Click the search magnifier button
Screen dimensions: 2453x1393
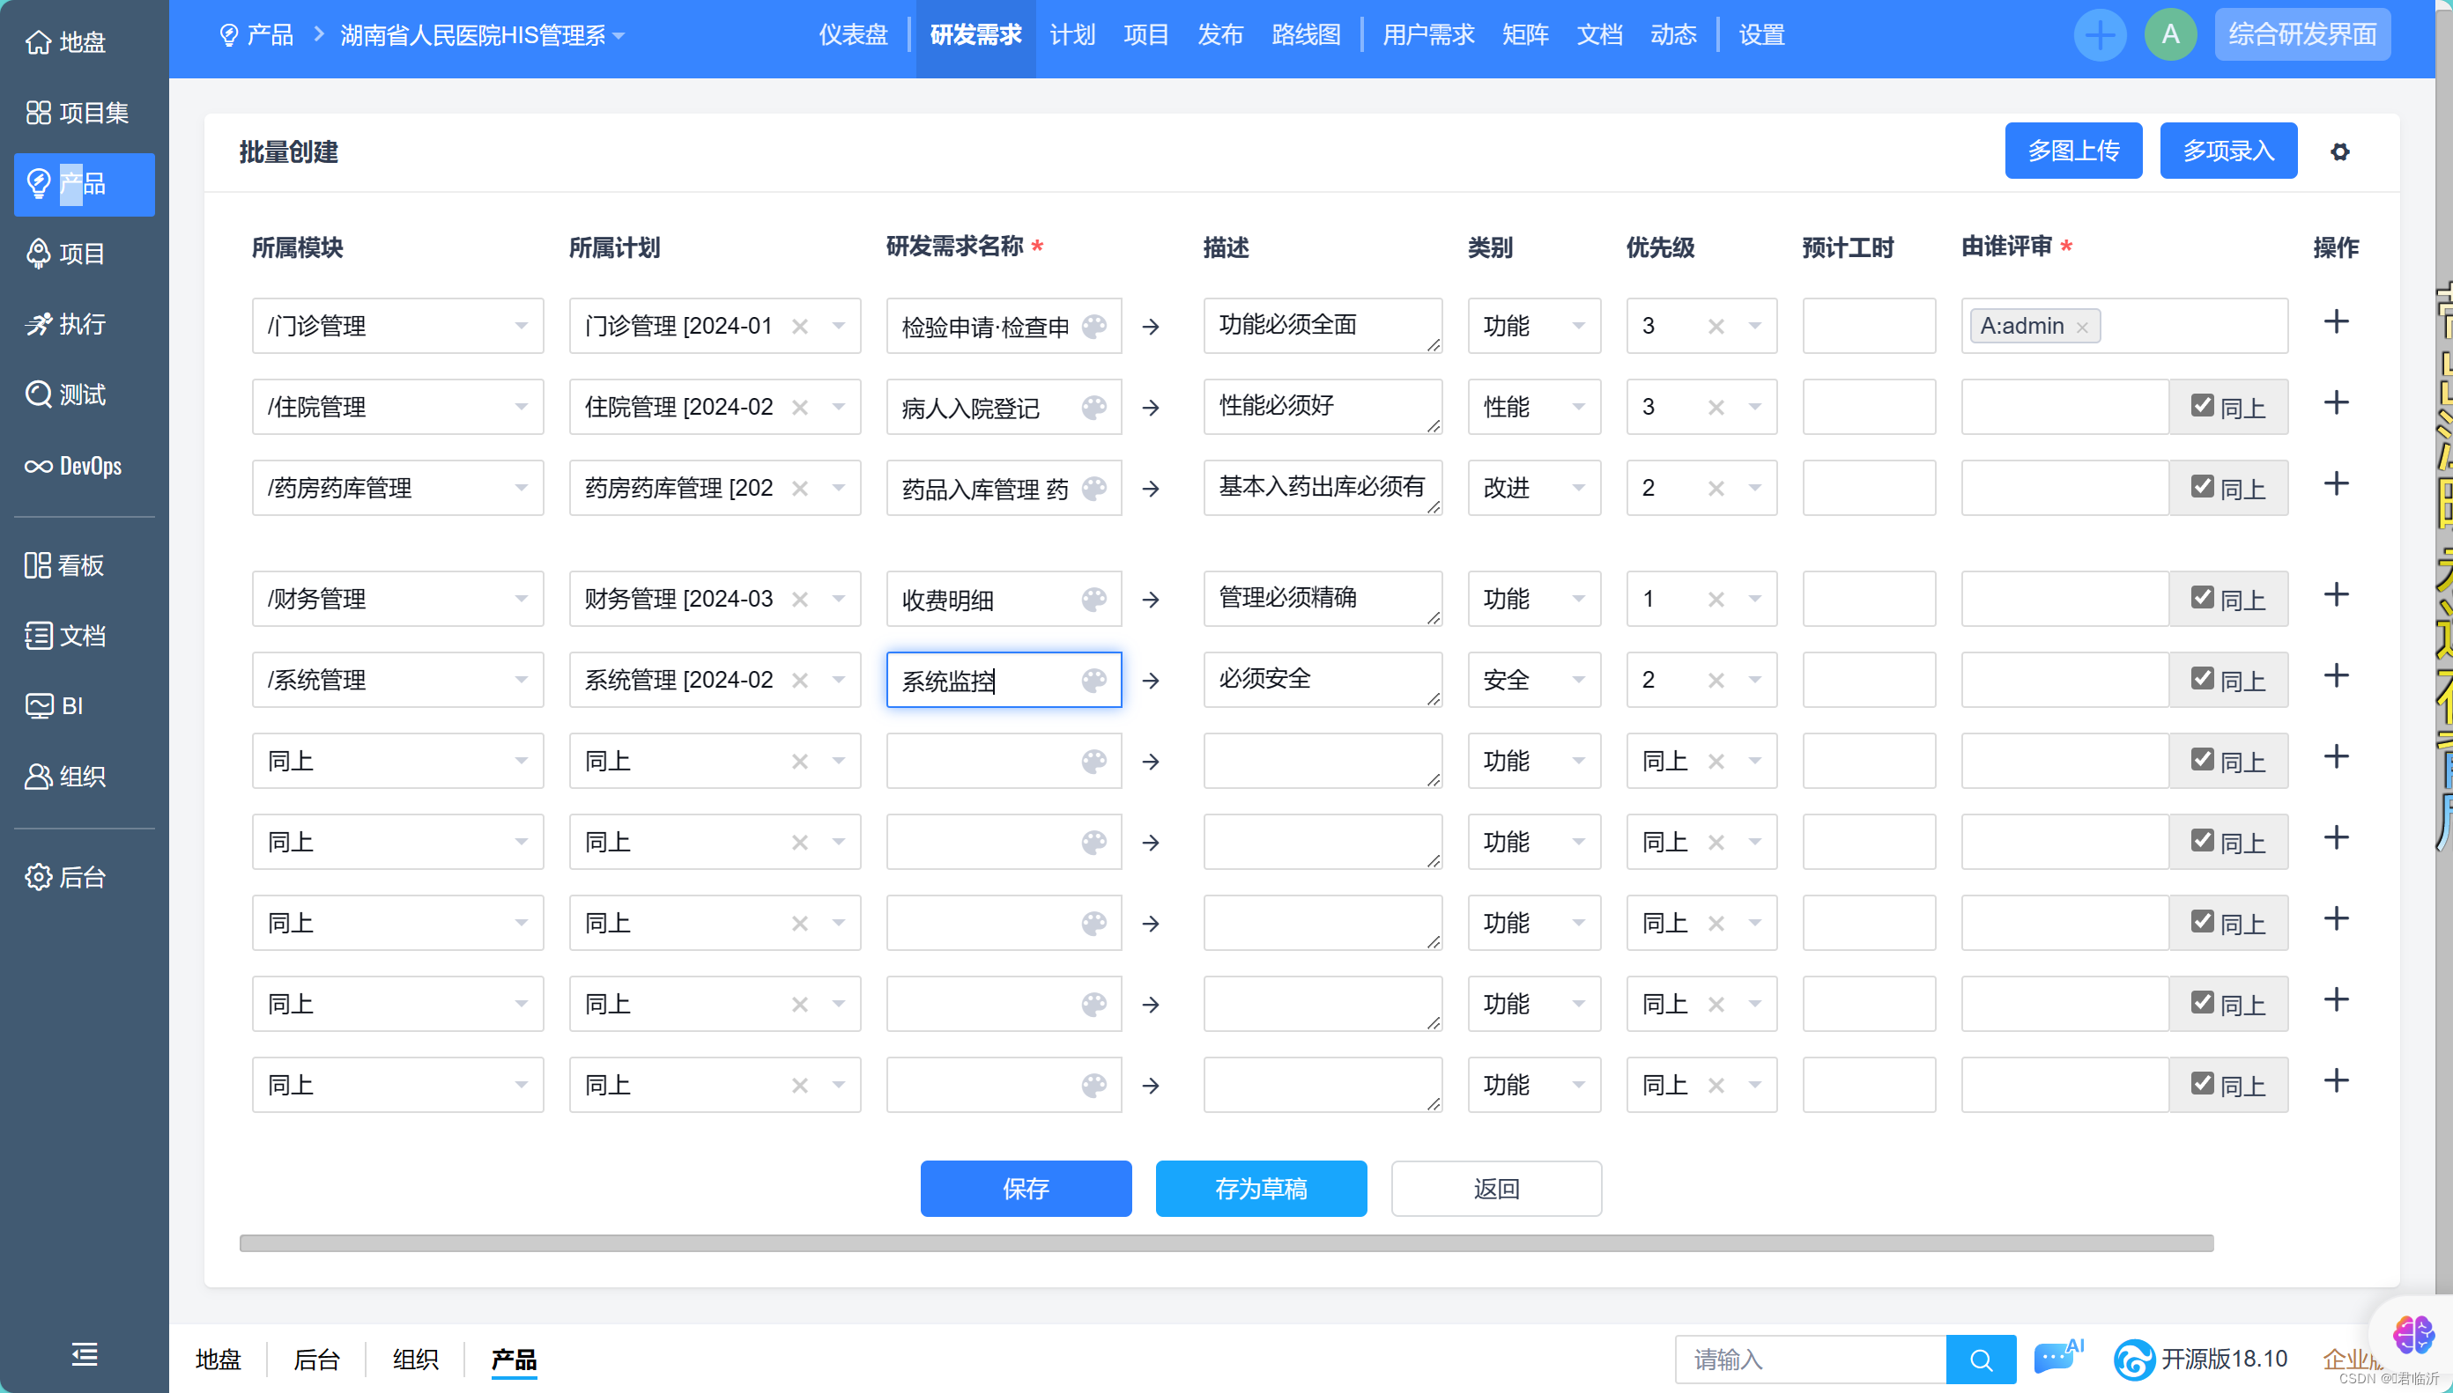tap(1980, 1359)
